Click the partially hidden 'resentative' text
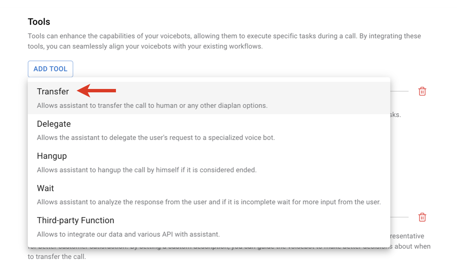 pyautogui.click(x=407, y=236)
